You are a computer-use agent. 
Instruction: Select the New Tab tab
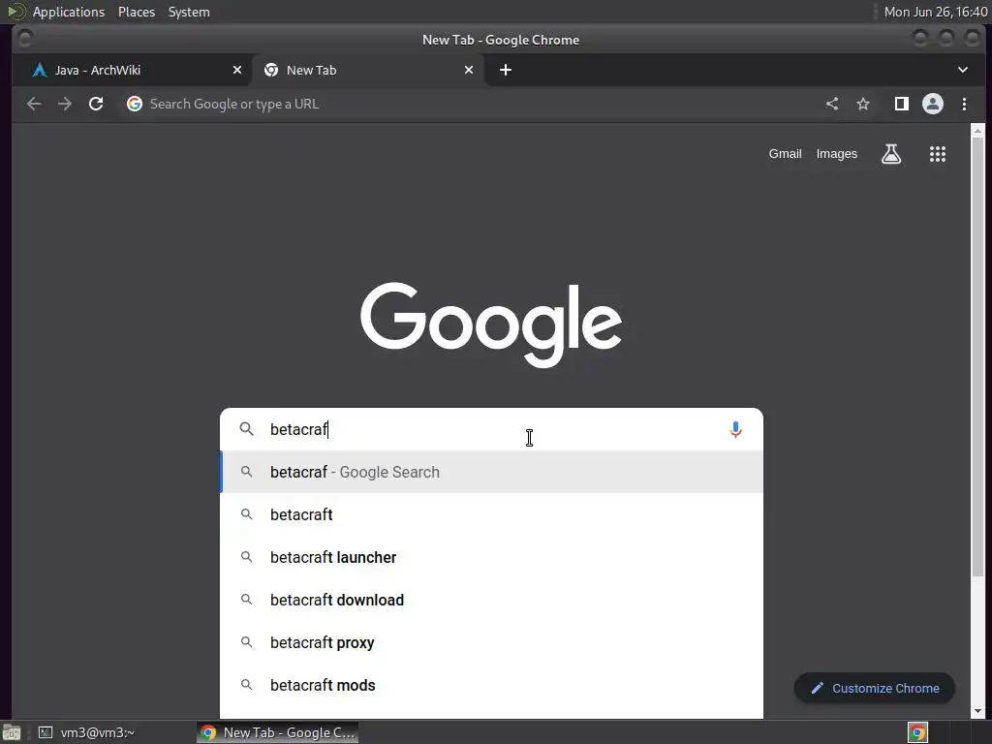[368, 70]
